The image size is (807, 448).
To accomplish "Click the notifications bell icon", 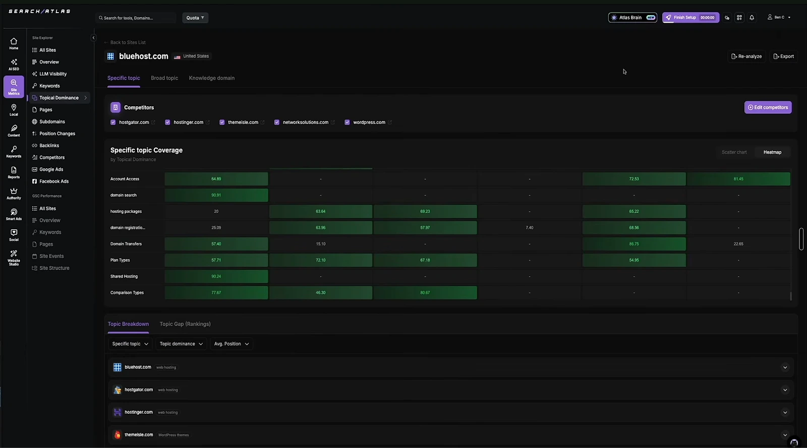I will tap(752, 18).
